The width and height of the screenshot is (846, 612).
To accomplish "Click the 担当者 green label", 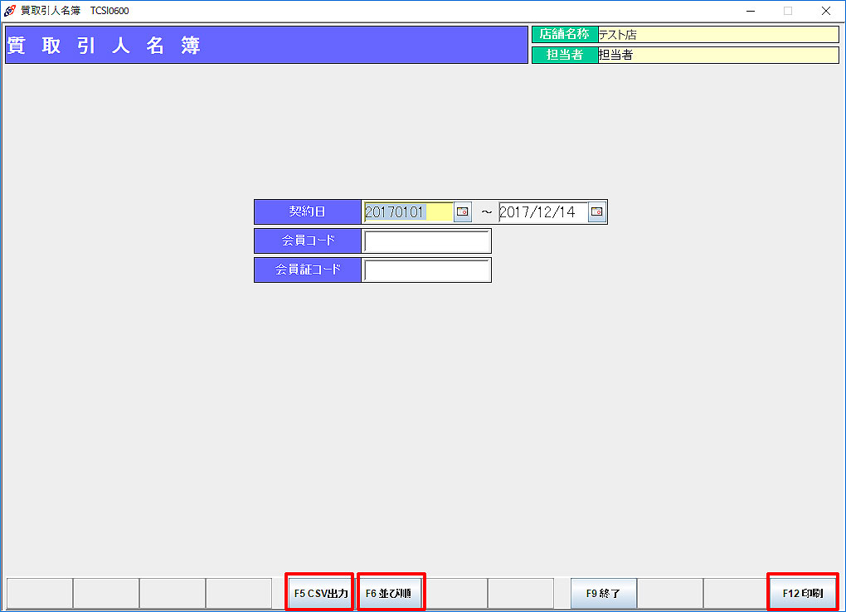I will (565, 55).
